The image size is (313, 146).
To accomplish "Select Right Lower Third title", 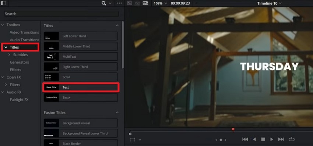I will point(81,67).
